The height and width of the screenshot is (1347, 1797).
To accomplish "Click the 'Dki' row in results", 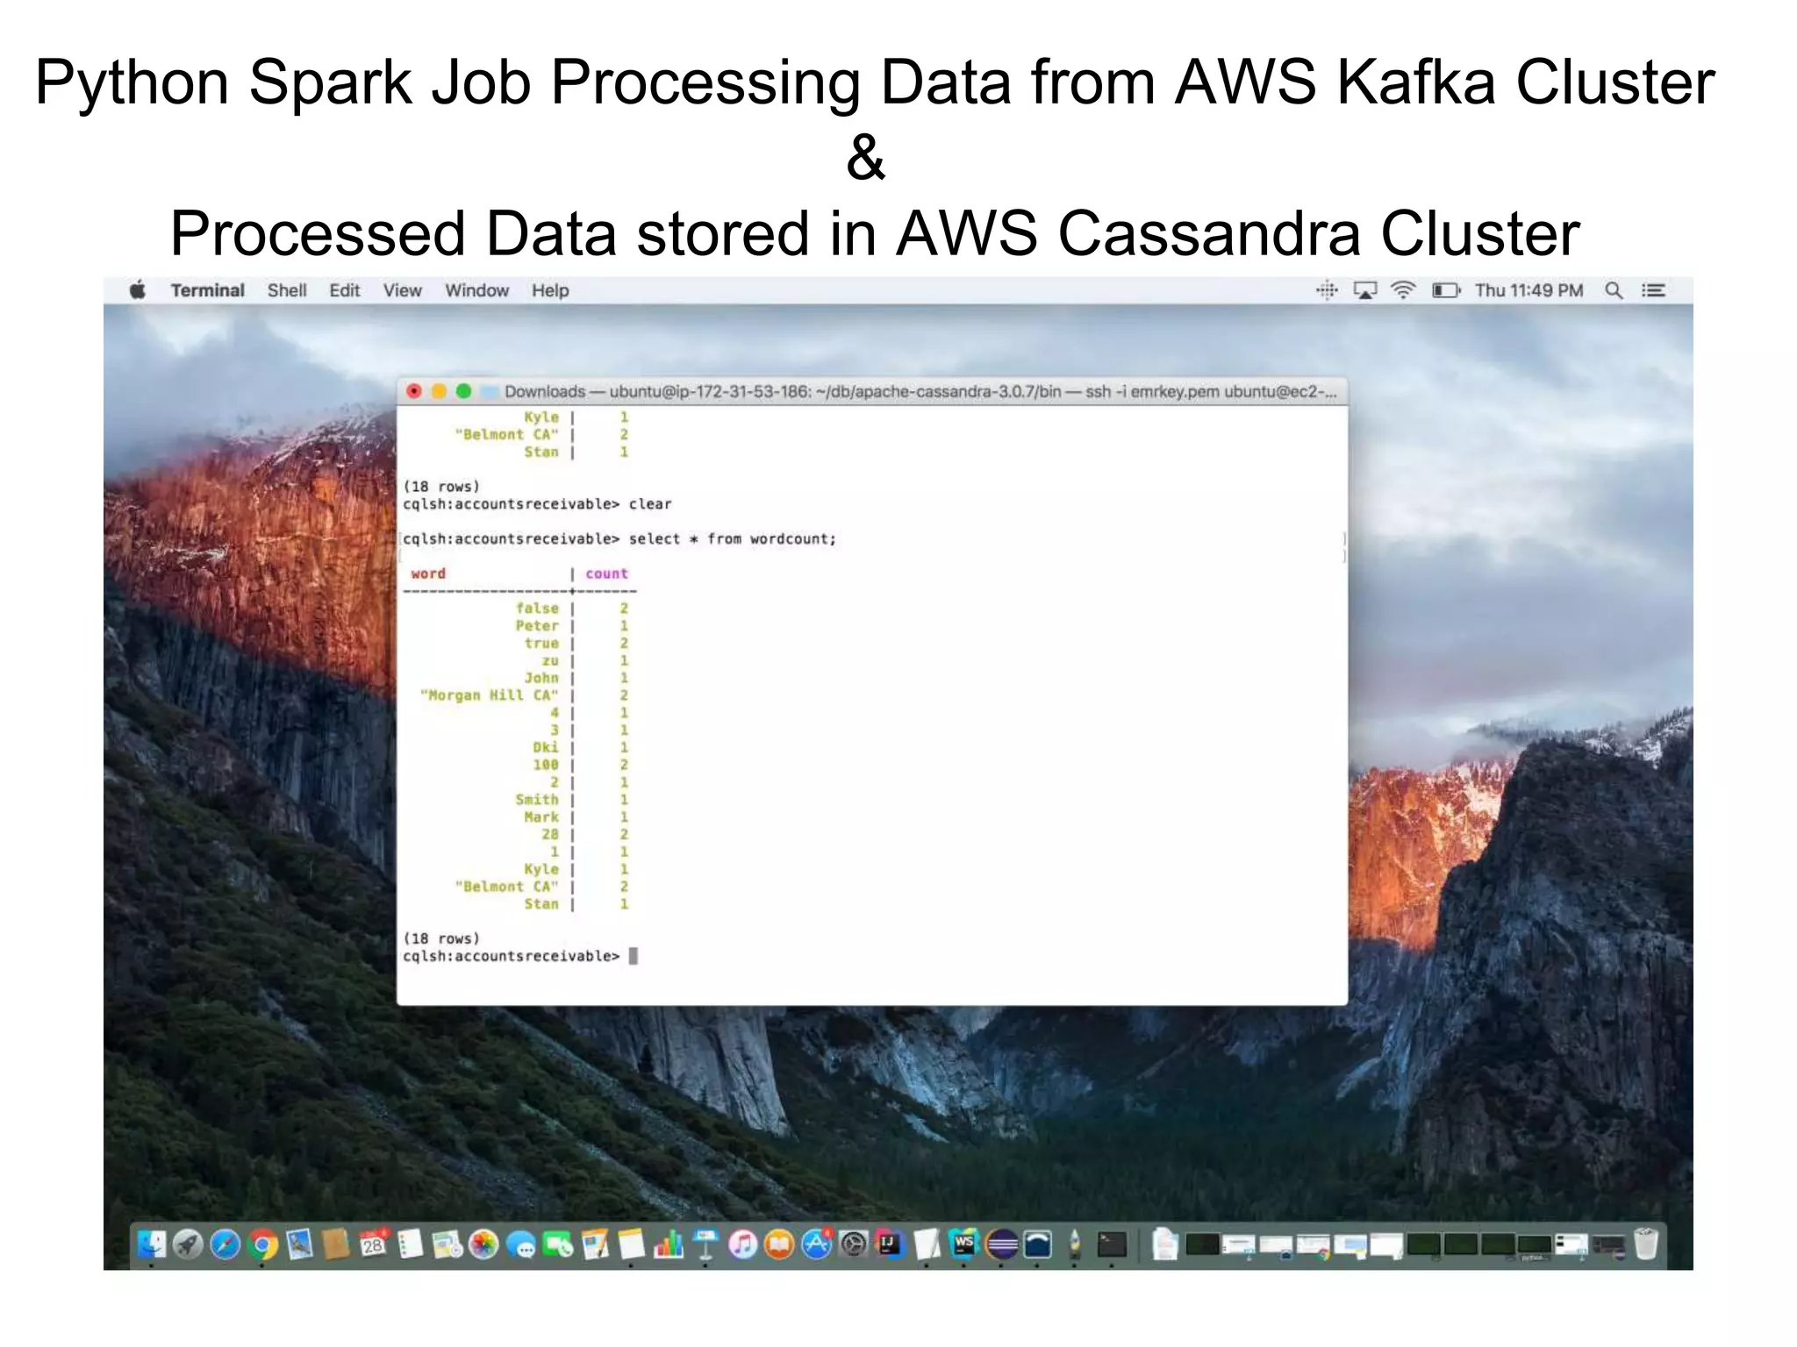I will pyautogui.click(x=545, y=747).
